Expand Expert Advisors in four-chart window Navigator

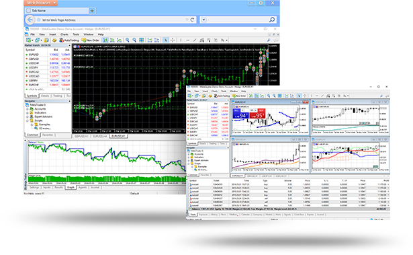point(189,161)
